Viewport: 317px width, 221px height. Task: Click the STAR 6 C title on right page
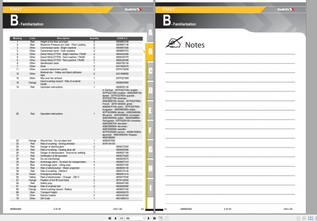[168, 10]
